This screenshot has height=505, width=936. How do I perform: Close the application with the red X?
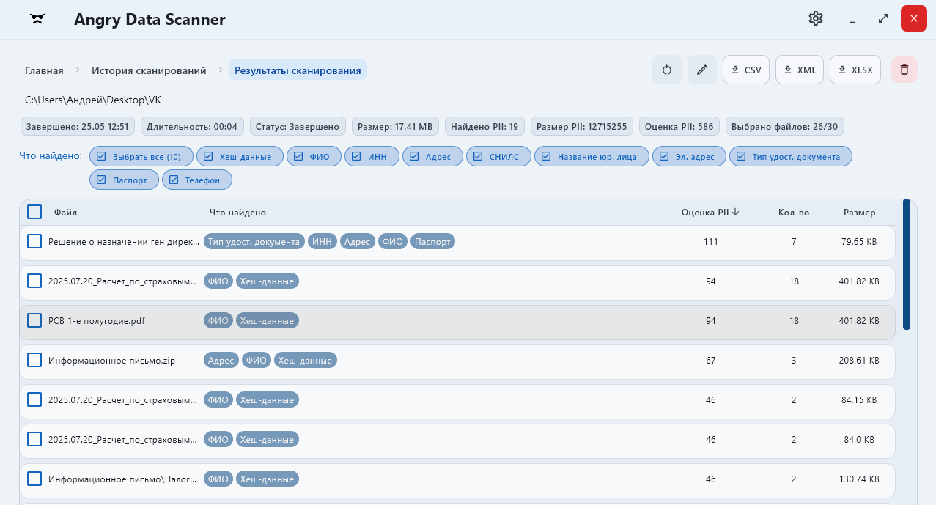click(x=914, y=19)
